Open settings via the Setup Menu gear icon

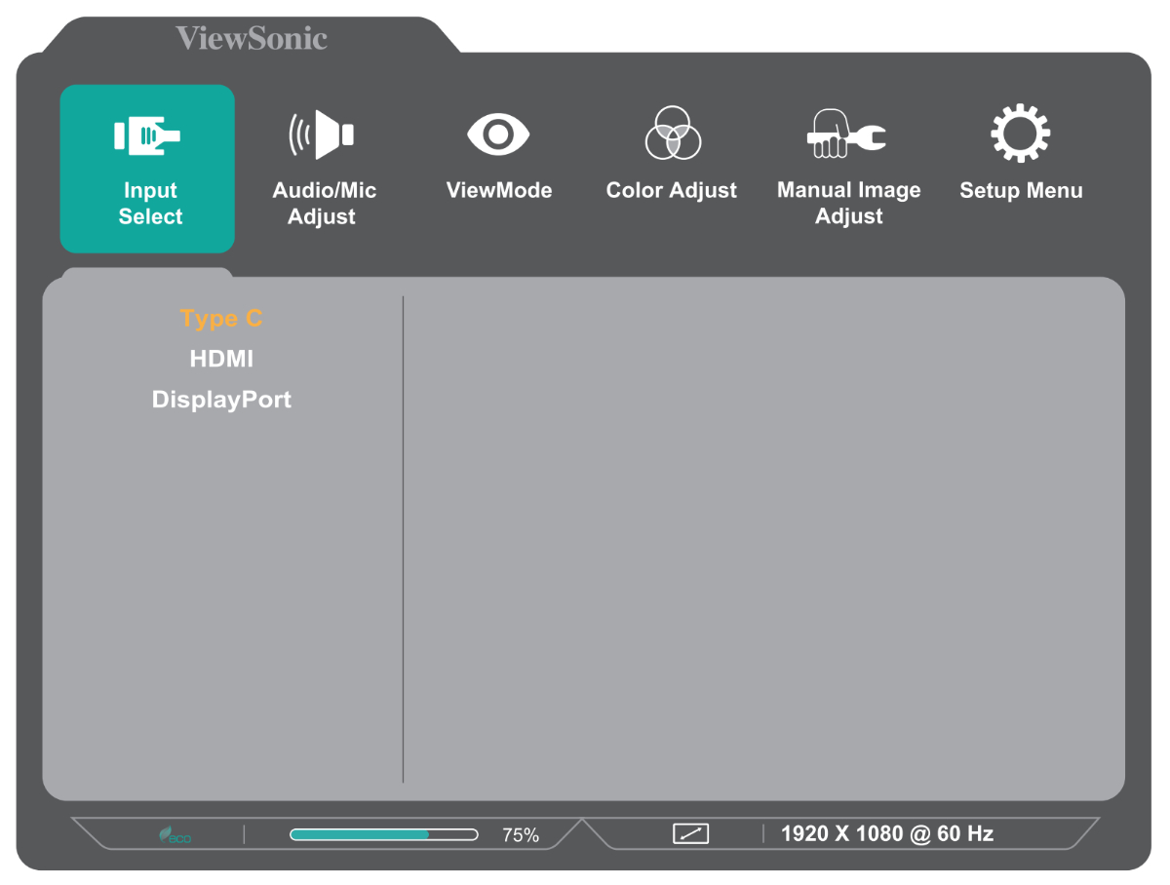(x=1020, y=134)
